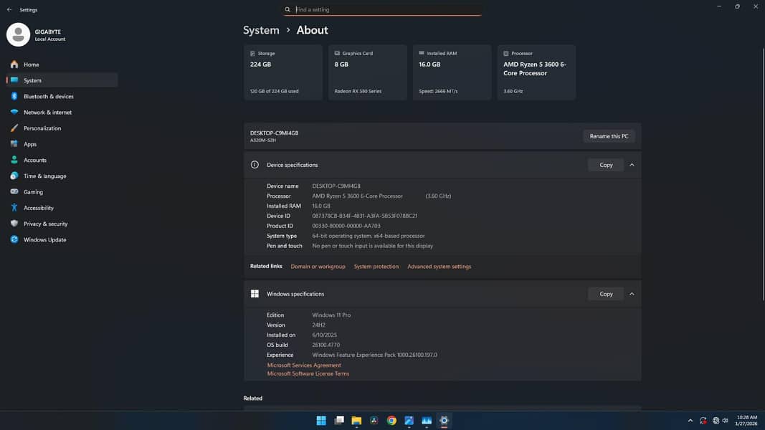Open the volume control in system tray
This screenshot has height=430, width=765.
[x=726, y=421]
